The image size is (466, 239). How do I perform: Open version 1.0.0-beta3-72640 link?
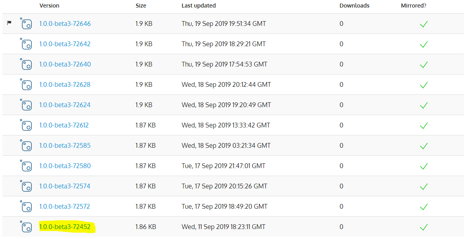click(65, 64)
